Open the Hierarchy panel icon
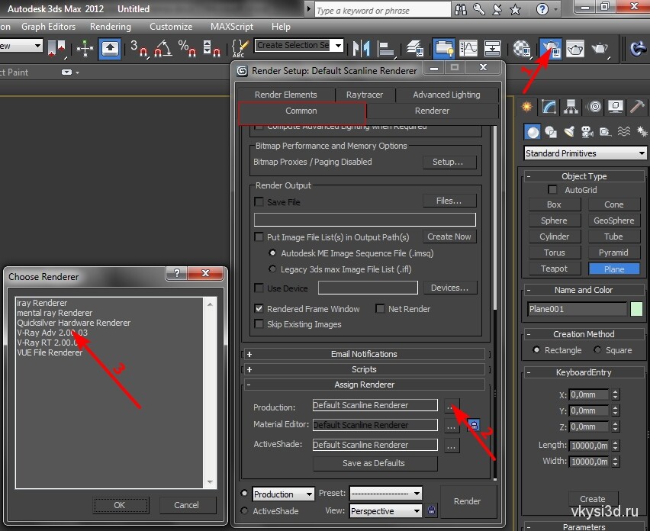This screenshot has height=531, width=650. coord(571,107)
